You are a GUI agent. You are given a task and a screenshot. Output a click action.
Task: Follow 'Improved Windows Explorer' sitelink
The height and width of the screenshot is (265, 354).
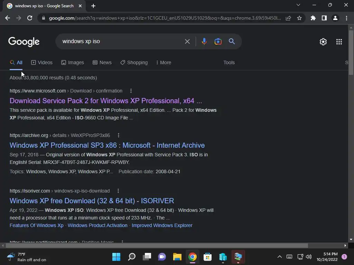[x=162, y=225]
